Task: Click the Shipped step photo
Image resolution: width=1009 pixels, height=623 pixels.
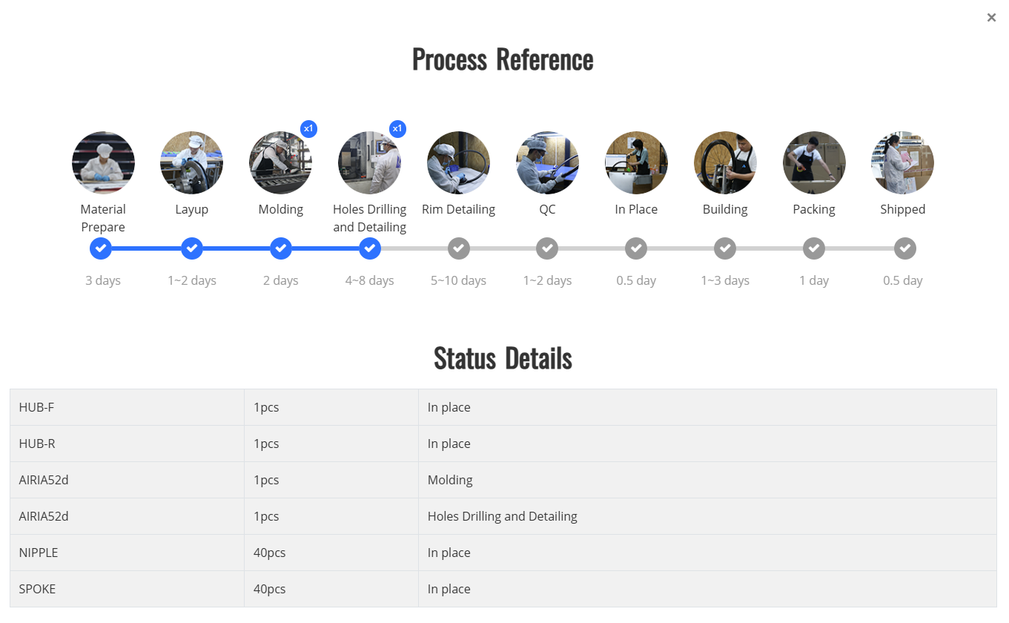Action: click(x=902, y=162)
